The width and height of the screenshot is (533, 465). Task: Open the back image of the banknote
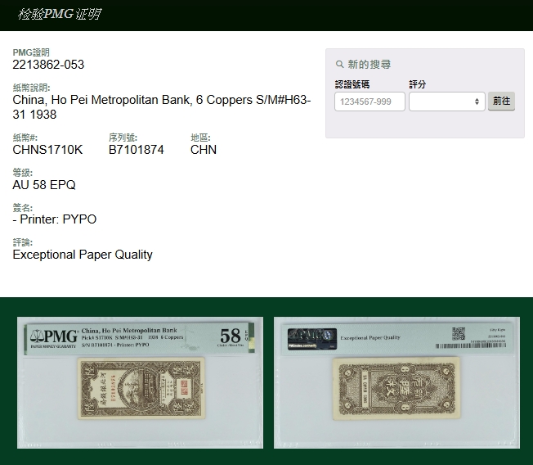pos(396,382)
